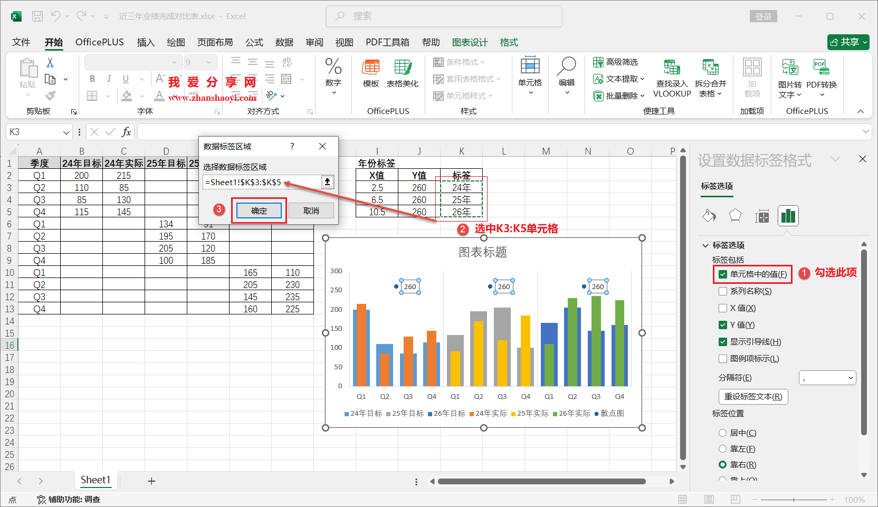The width and height of the screenshot is (878, 507).
Task: Click 高级筛选 advanced filter tool
Action: click(x=616, y=62)
